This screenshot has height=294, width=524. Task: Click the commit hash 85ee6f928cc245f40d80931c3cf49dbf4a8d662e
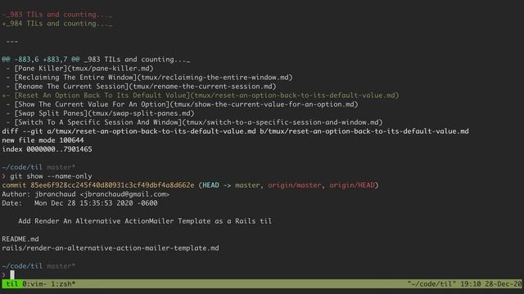[x=112, y=185]
